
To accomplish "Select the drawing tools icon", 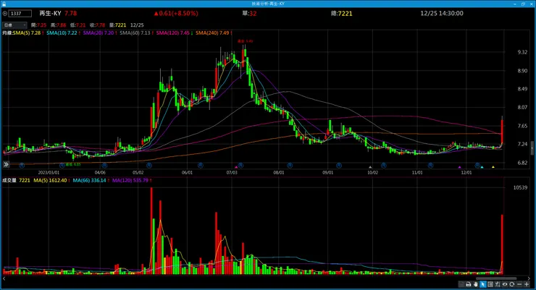I will pyautogui.click(x=498, y=284).
